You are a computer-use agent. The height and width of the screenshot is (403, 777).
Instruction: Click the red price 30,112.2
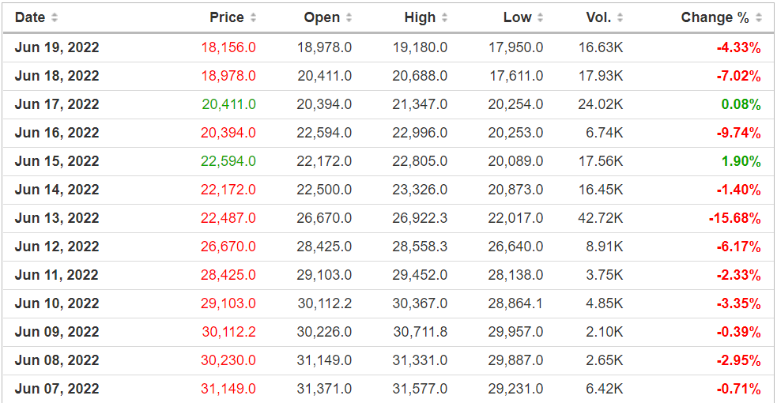pyautogui.click(x=229, y=332)
